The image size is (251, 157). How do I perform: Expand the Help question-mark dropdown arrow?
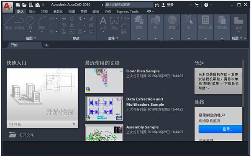coord(211,5)
